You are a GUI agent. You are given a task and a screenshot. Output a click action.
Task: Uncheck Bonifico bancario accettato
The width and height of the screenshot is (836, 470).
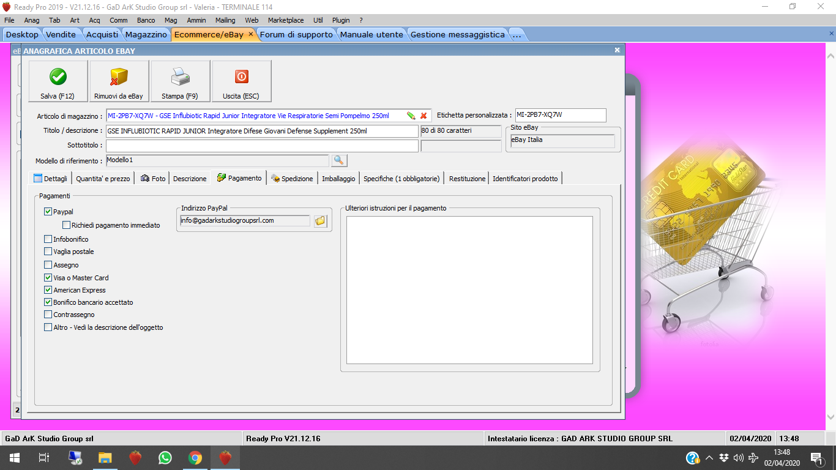click(48, 302)
